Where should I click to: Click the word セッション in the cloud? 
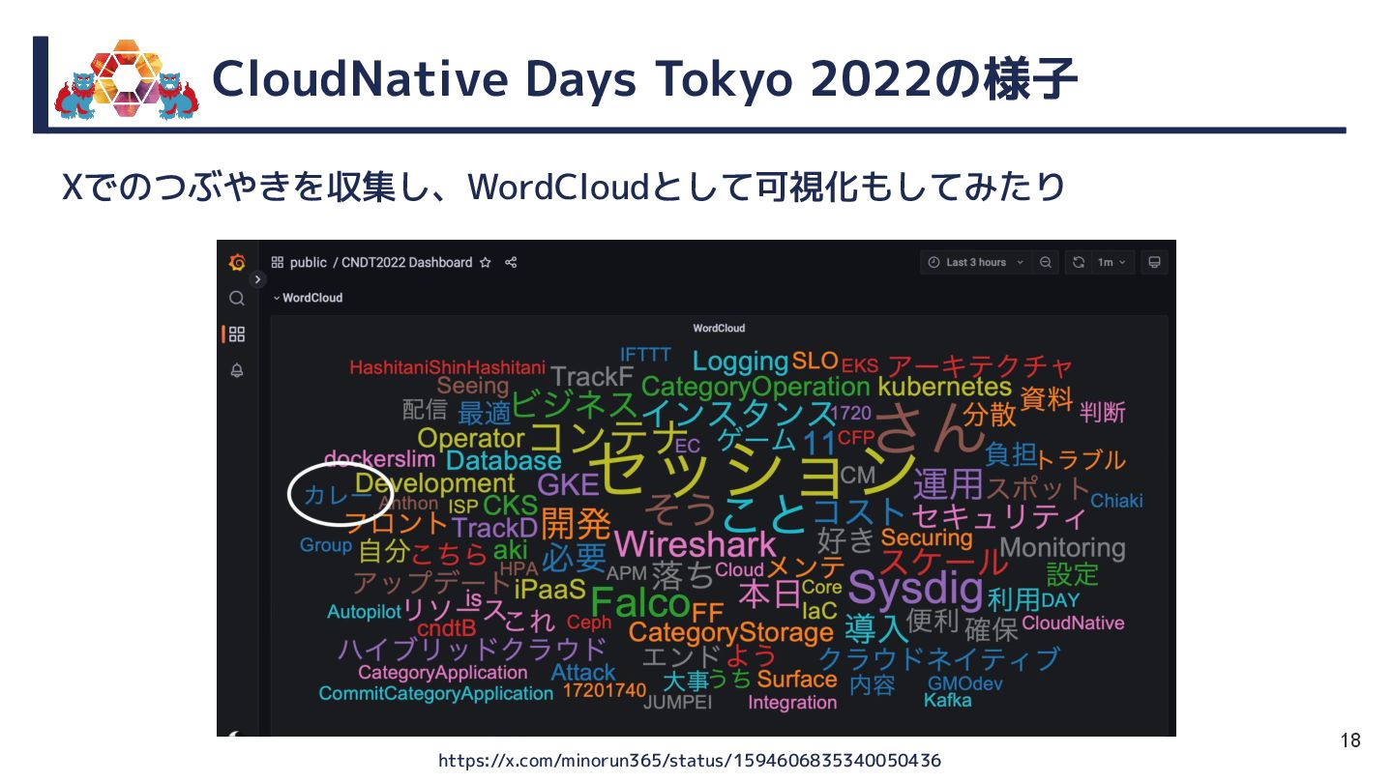(x=751, y=471)
